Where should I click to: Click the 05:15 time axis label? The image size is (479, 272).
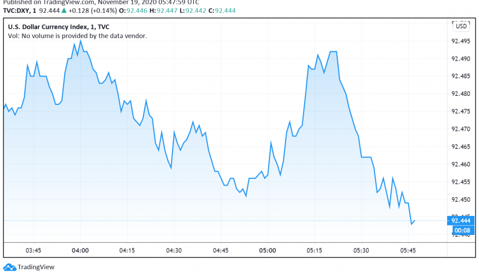tap(314, 250)
